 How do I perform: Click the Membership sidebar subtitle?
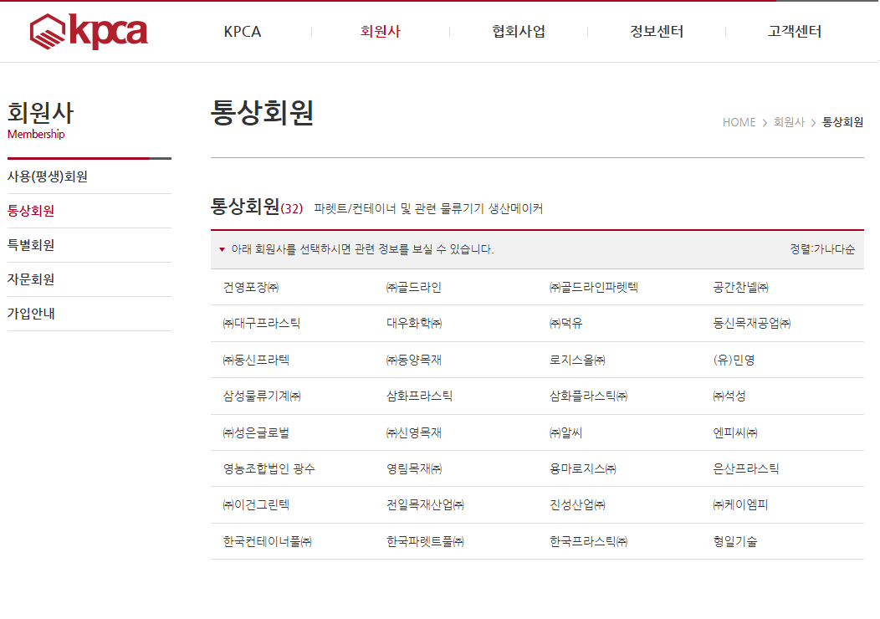(36, 134)
